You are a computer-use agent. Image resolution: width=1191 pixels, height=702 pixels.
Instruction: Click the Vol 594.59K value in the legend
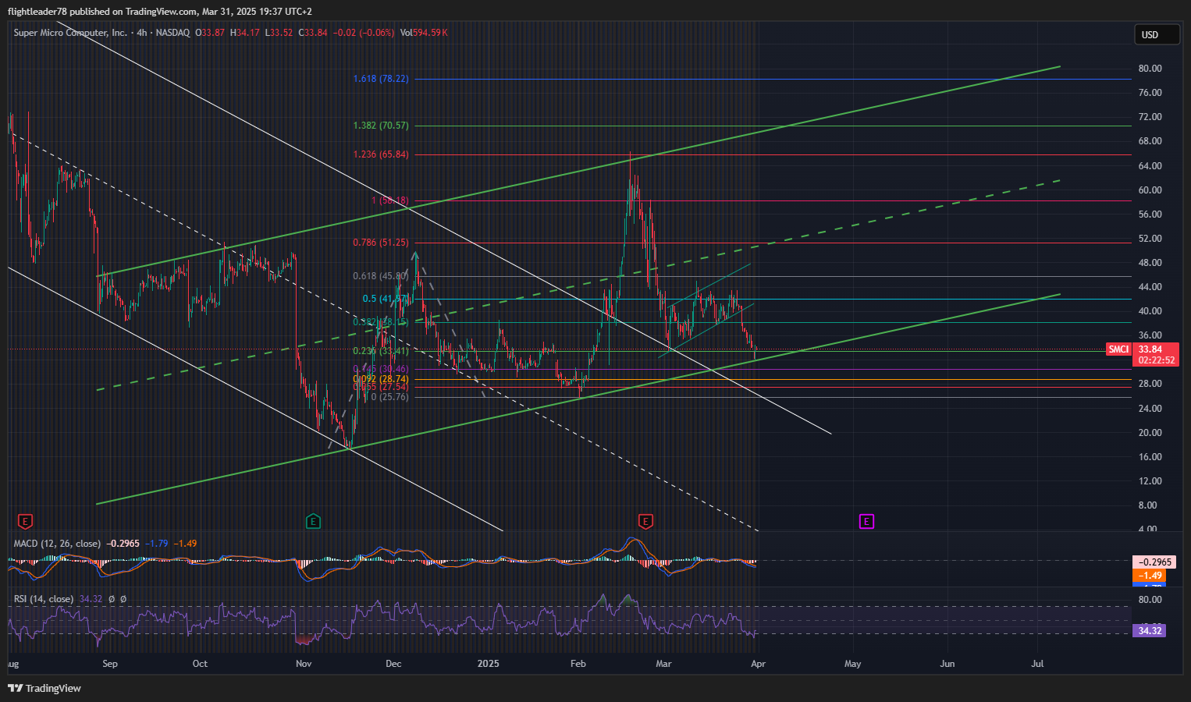coord(424,33)
